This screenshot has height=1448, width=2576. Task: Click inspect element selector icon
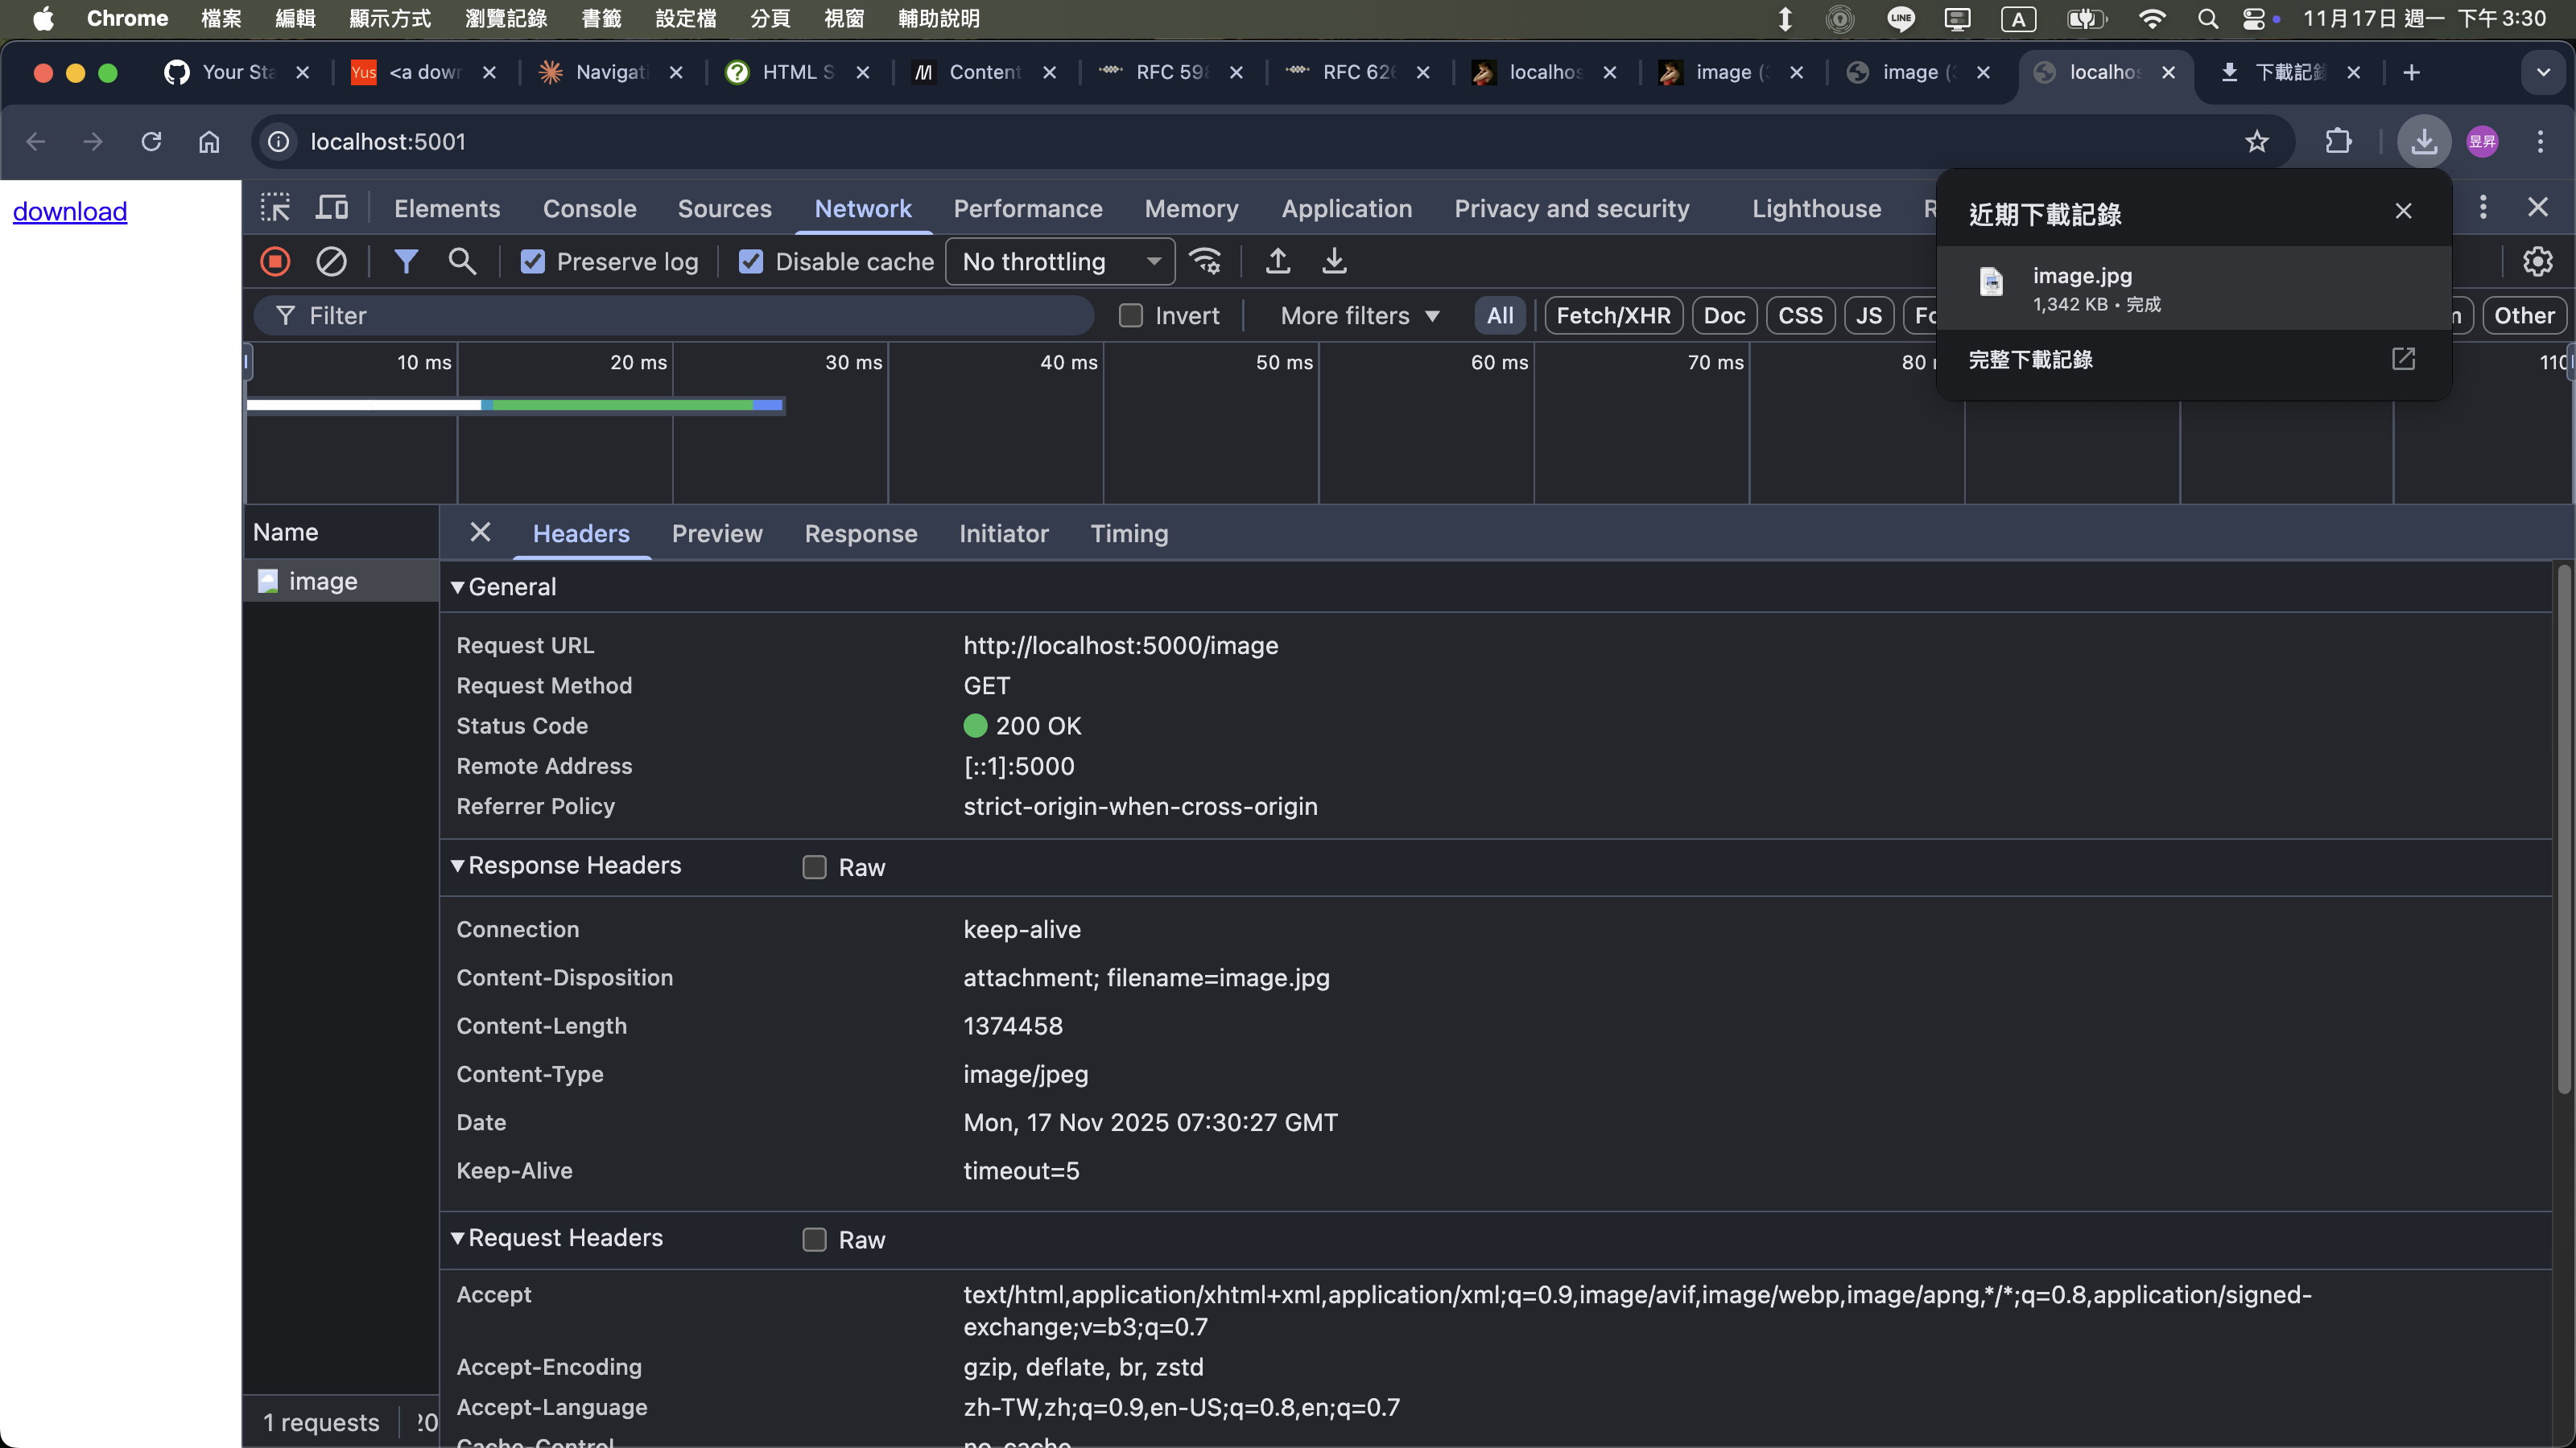point(275,208)
